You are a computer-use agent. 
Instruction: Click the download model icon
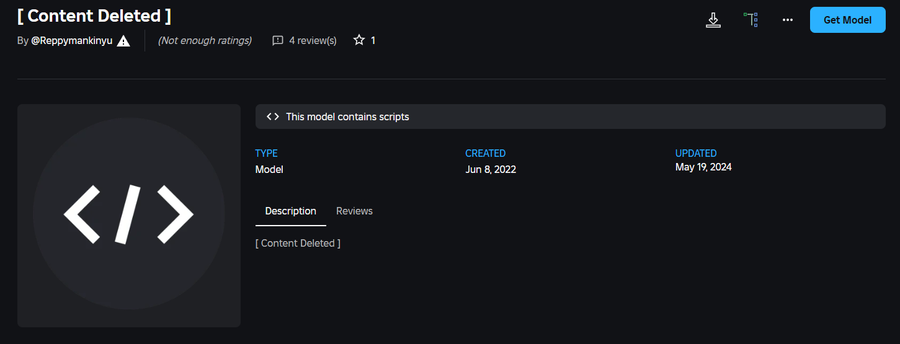click(x=713, y=20)
